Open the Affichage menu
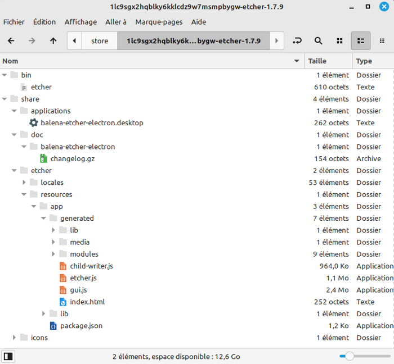394x364 pixels. point(80,22)
